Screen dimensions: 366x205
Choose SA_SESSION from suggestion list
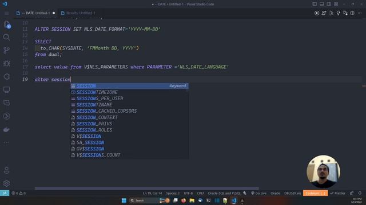pyautogui.click(x=130, y=142)
